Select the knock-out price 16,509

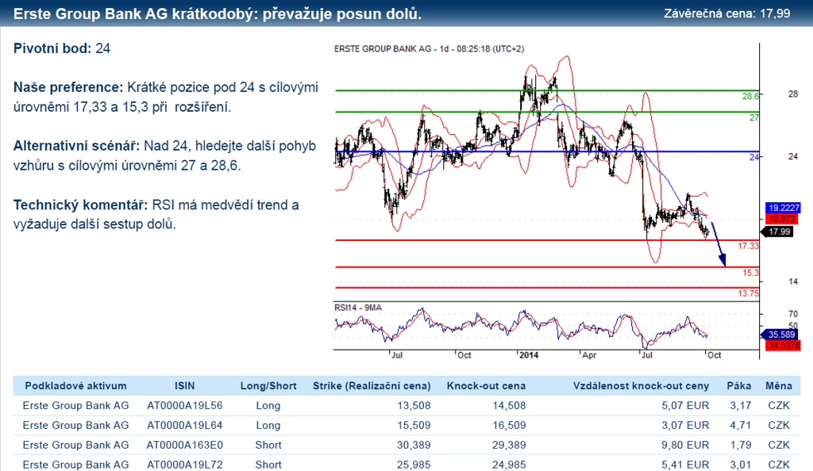coord(509,426)
